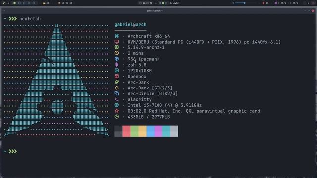317x178 pixels.
Task: Switch to the first active workspace indicator
Action: click(x=14, y=3)
